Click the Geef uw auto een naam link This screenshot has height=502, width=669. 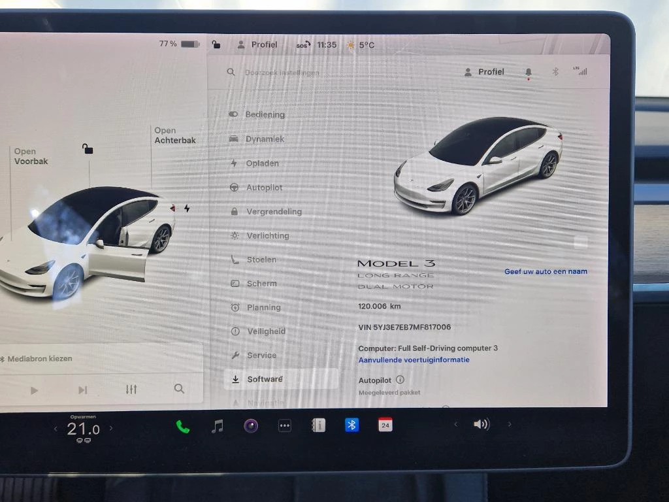coord(546,271)
